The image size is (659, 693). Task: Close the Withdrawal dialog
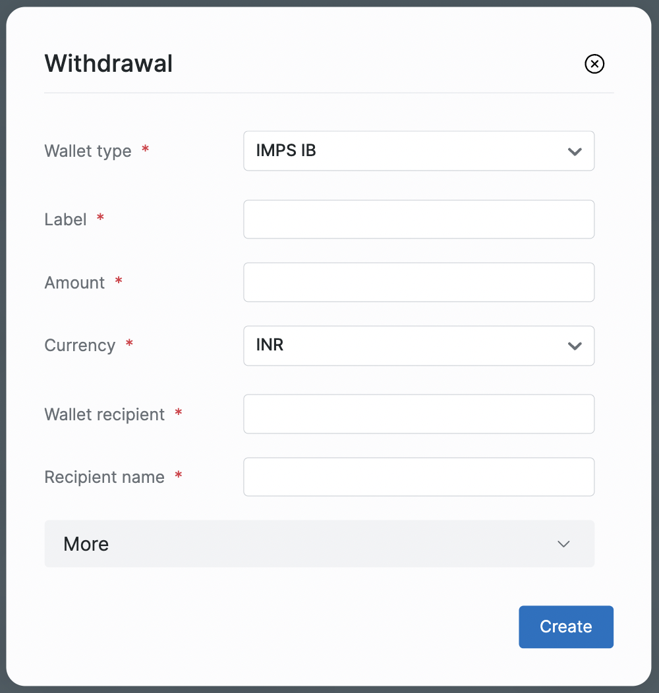click(x=594, y=64)
